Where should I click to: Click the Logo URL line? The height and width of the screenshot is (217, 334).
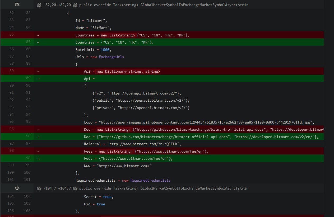200,122
